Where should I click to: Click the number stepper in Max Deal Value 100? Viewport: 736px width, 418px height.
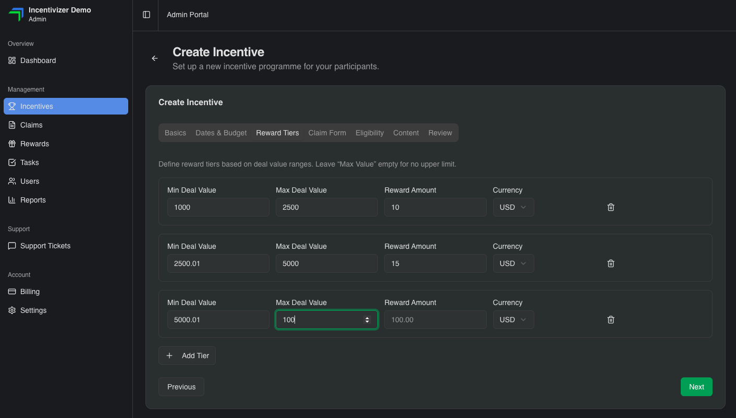[x=367, y=320]
